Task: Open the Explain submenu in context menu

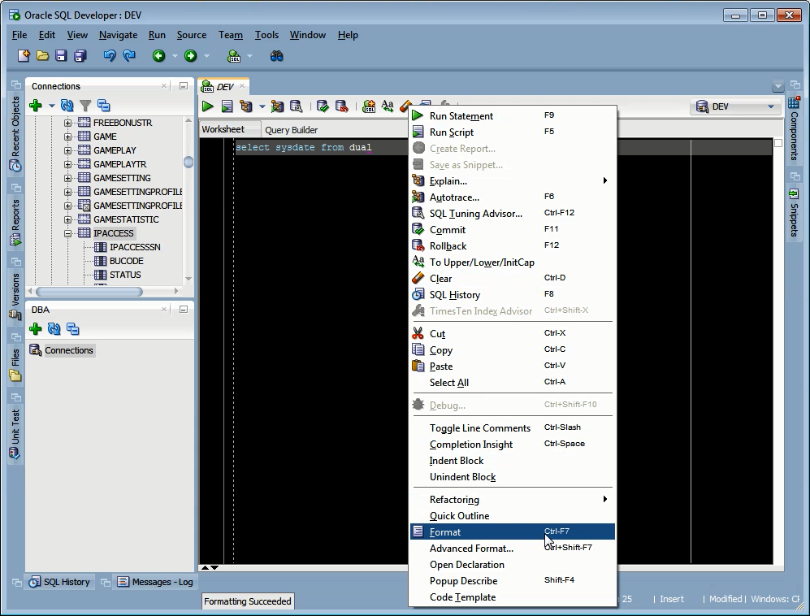Action: (513, 181)
